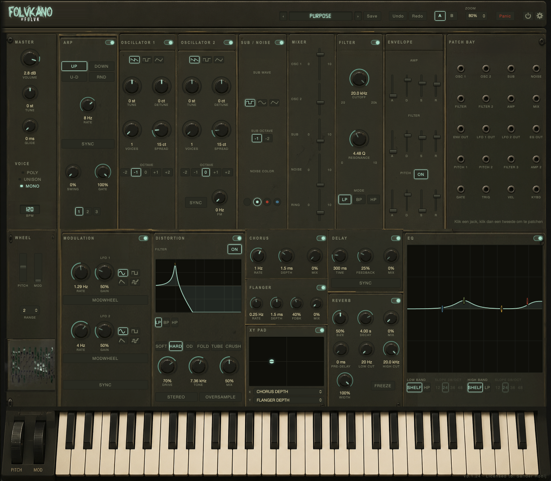Set LFO 1 shape to sine
The height and width of the screenshot is (481, 551).
click(123, 273)
